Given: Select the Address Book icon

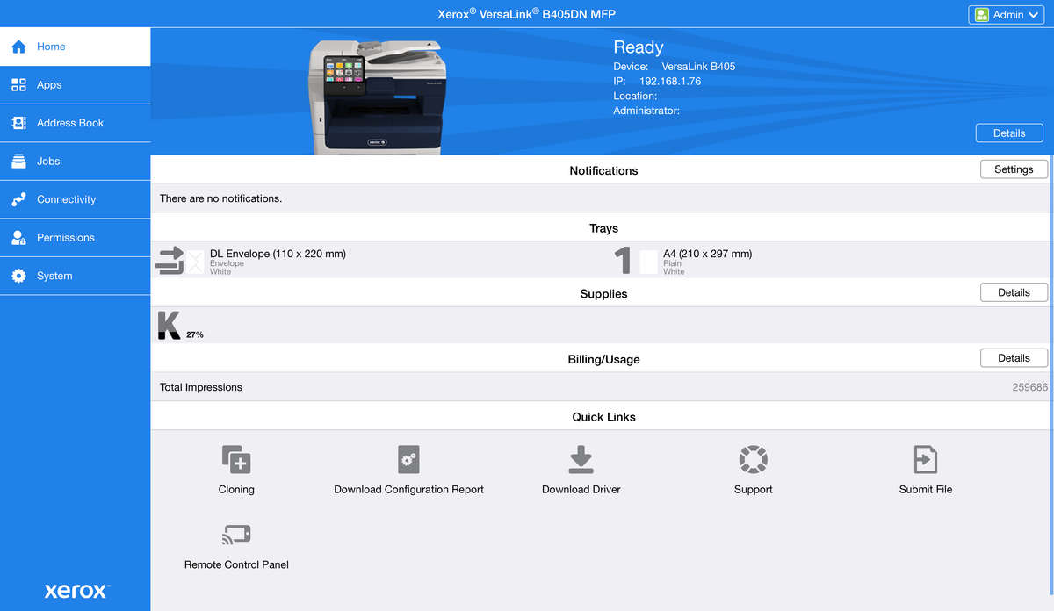Looking at the screenshot, I should 19,123.
